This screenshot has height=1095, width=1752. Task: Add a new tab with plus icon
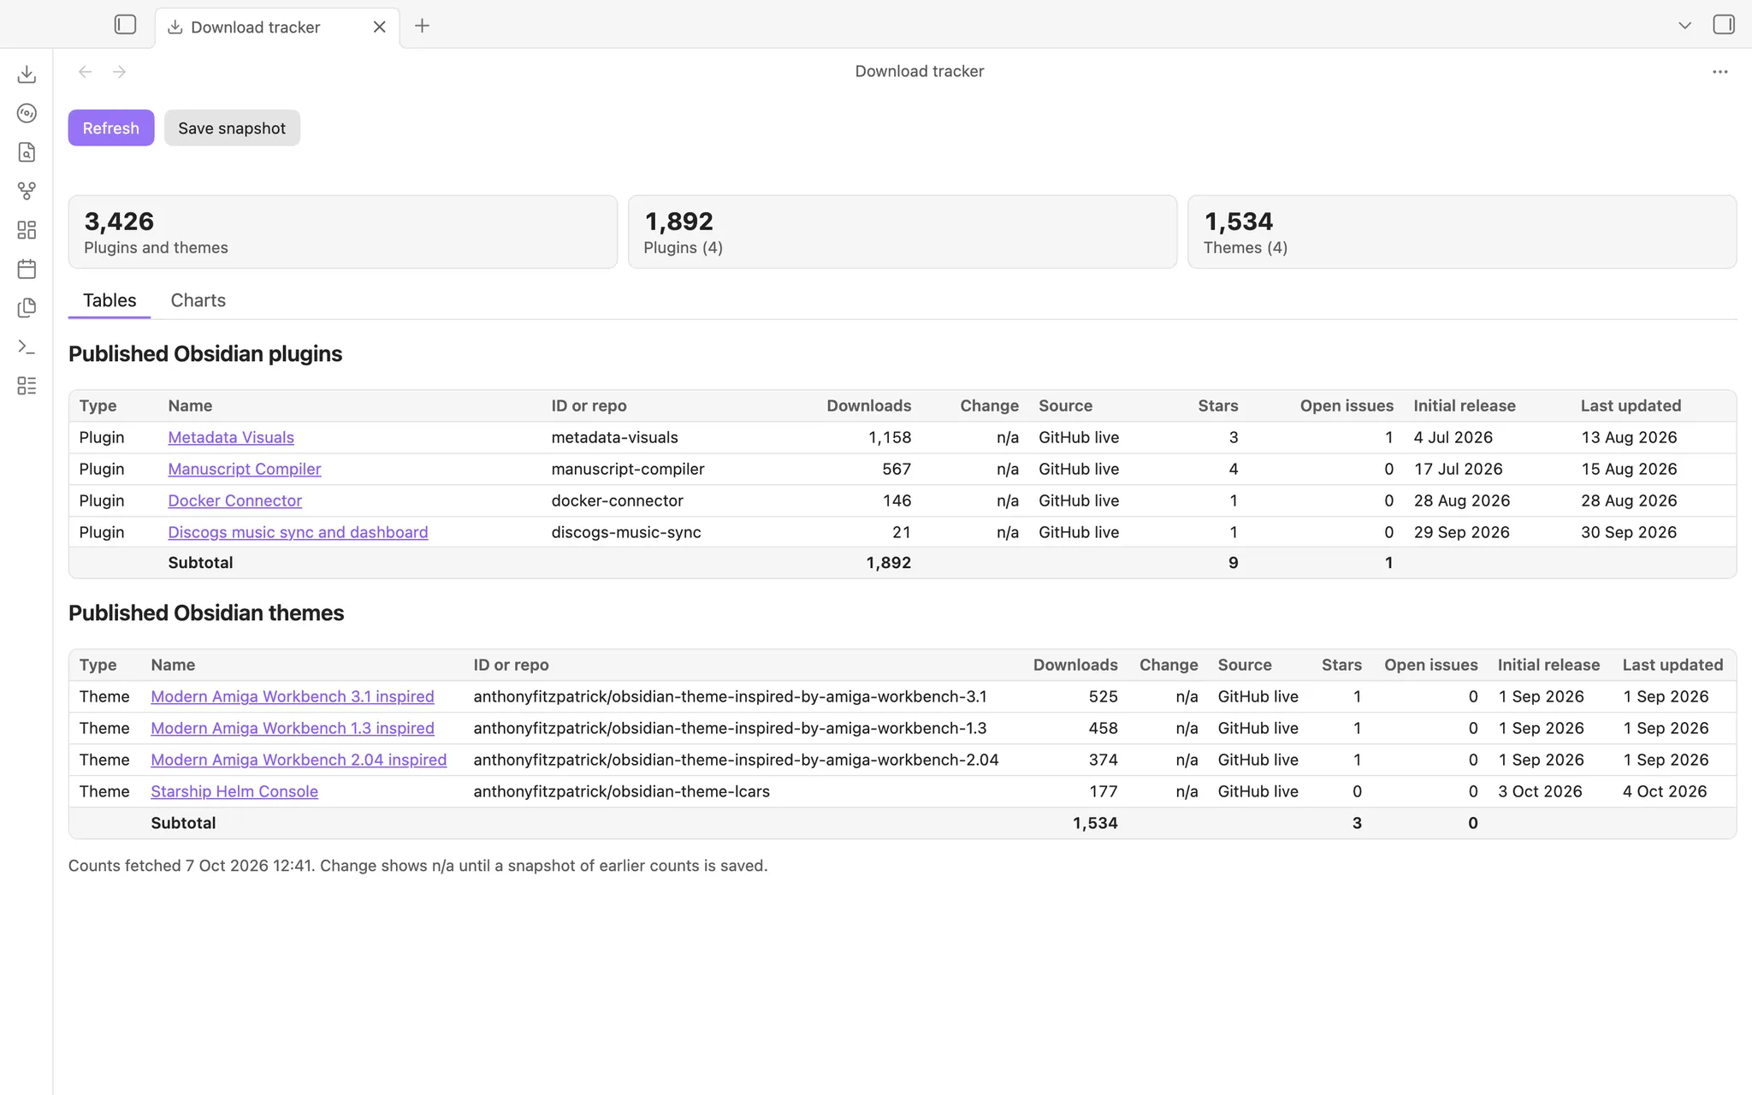pos(422,26)
